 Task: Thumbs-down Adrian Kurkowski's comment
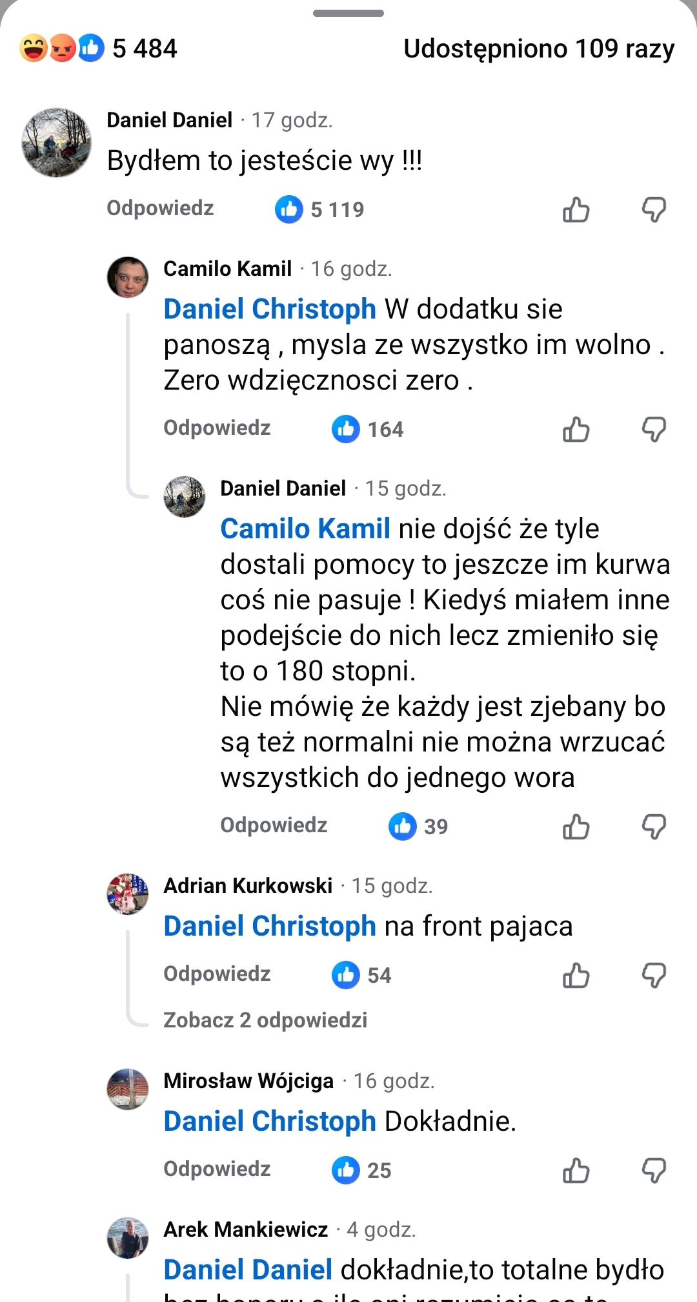coord(653,976)
